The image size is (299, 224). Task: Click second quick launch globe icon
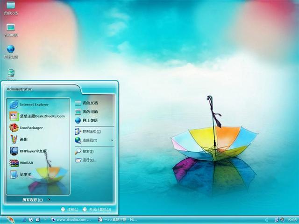pos(31,220)
